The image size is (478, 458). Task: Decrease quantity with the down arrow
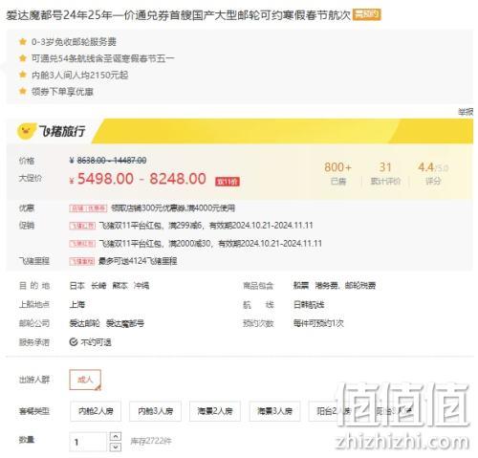click(x=116, y=447)
